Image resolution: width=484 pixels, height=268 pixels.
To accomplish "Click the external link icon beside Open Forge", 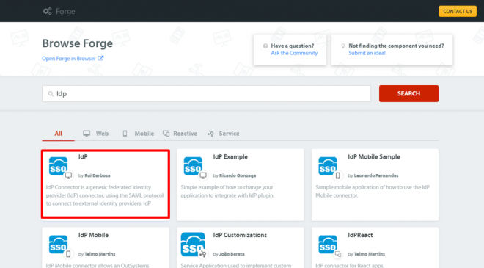I will click(x=100, y=58).
